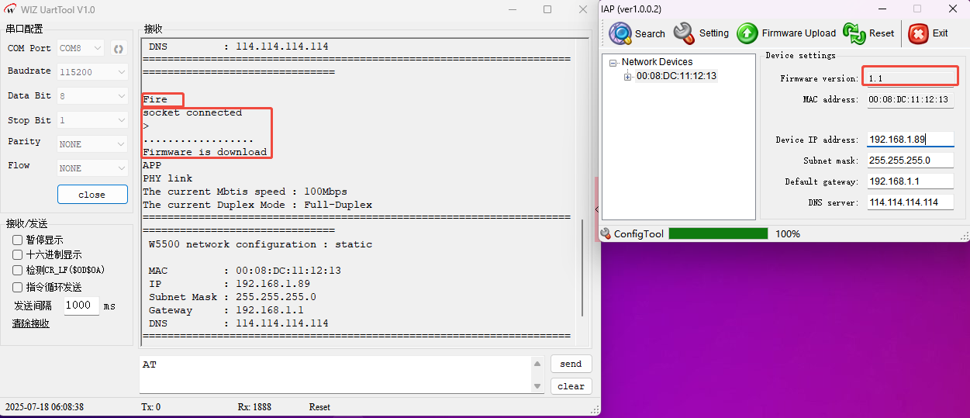Click the Search magnifier icon in IAP toolbar
Image resolution: width=970 pixels, height=418 pixels.
(620, 33)
